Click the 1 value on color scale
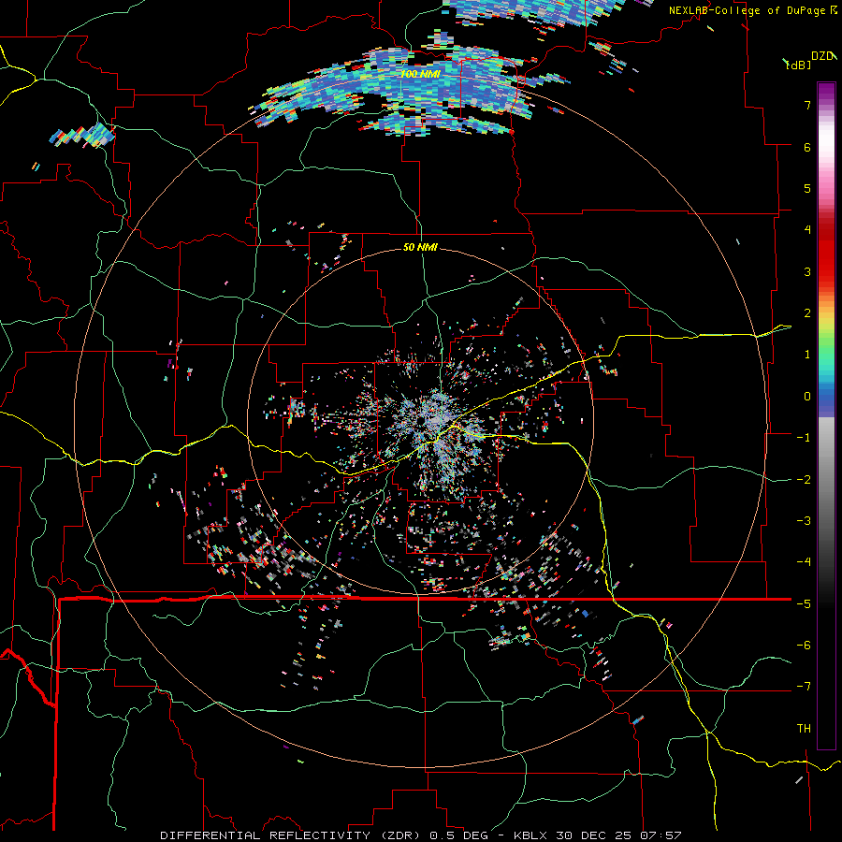Viewport: 842px width, 842px height. (807, 355)
